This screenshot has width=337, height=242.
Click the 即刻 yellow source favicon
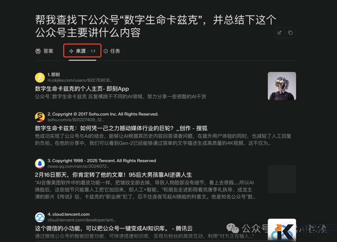[40, 78]
